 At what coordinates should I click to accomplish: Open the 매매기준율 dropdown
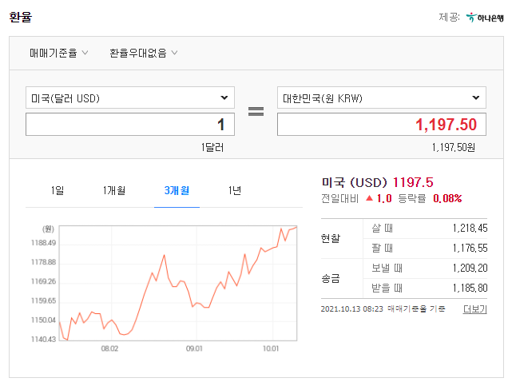[59, 53]
